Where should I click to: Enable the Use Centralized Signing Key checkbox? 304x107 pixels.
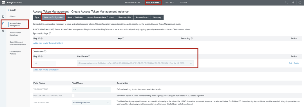pyautogui.click(x=73, y=96)
